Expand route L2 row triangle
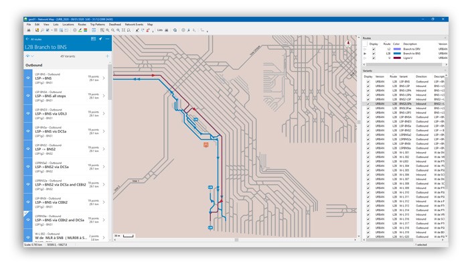 365,49
